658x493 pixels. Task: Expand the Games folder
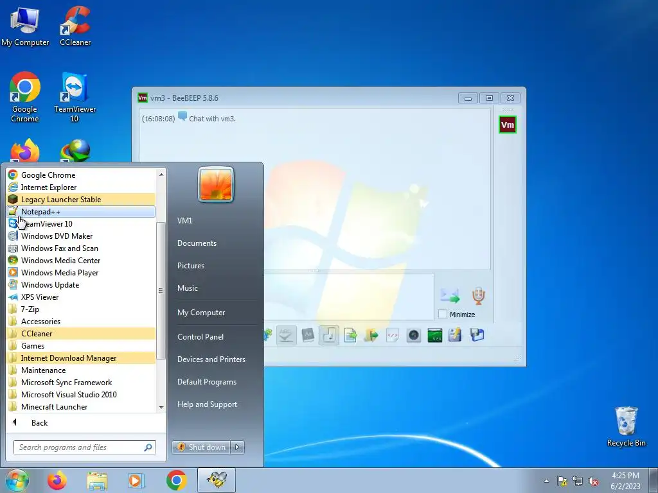pos(81,345)
